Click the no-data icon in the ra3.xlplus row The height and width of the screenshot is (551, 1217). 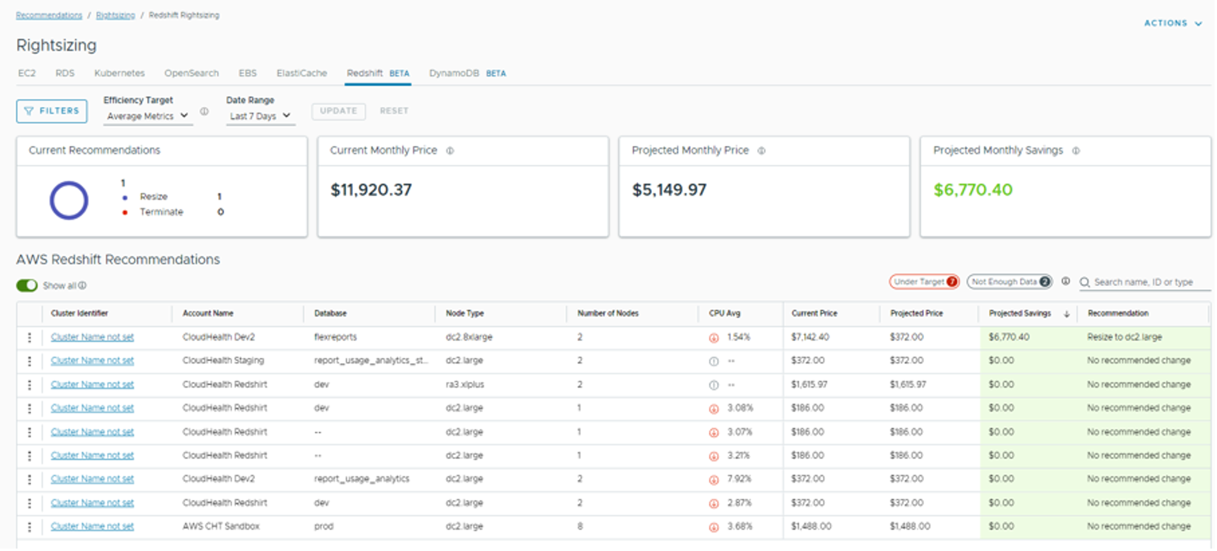714,385
